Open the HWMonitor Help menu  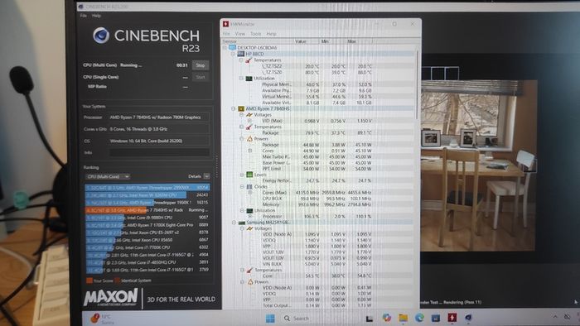click(x=272, y=34)
